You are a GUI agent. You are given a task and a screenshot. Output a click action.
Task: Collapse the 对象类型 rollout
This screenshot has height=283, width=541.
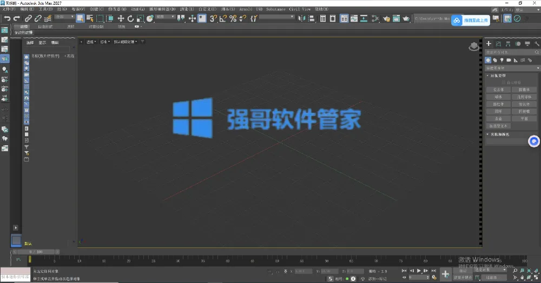point(498,76)
